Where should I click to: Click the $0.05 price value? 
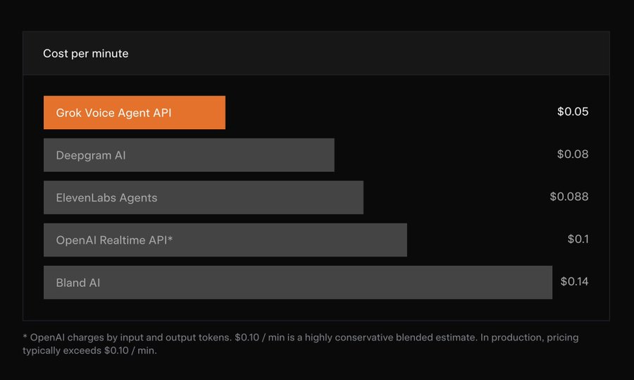(573, 111)
